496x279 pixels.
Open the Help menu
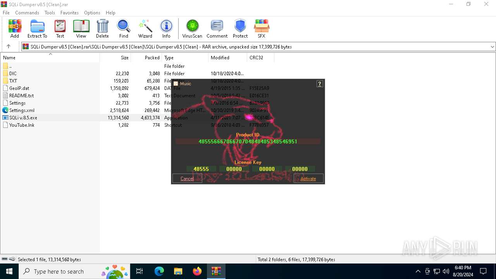pyautogui.click(x=110, y=13)
